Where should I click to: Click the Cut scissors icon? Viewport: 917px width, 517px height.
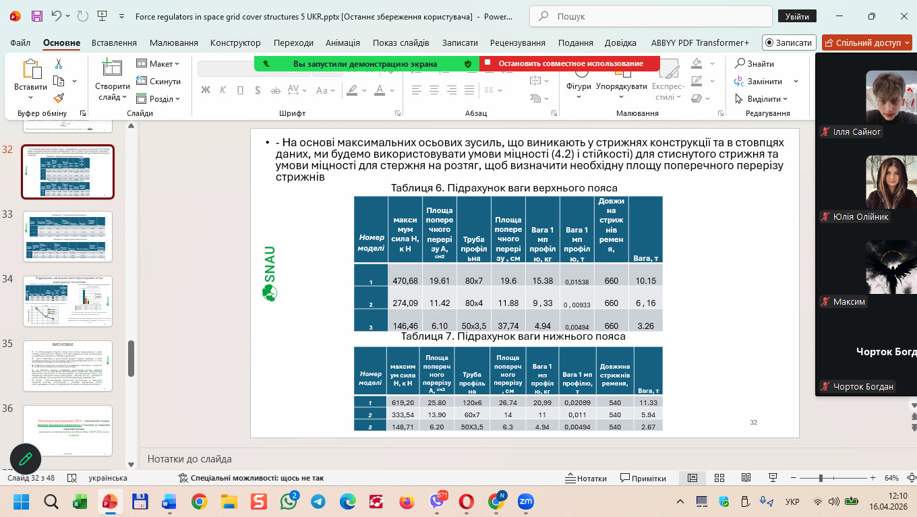pyautogui.click(x=59, y=64)
